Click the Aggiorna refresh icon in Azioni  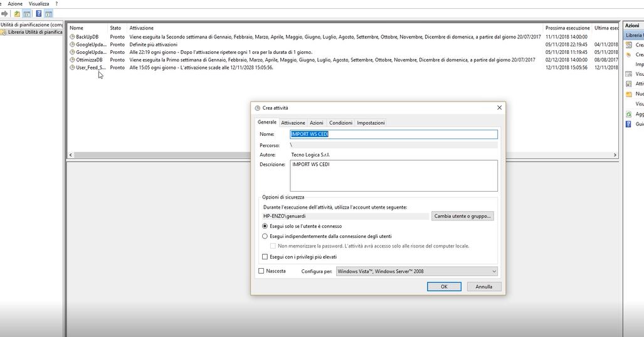point(629,114)
